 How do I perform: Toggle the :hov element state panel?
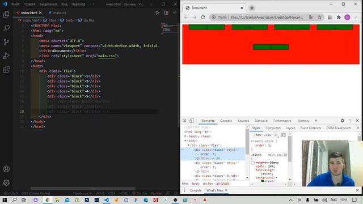pyautogui.click(x=258, y=135)
